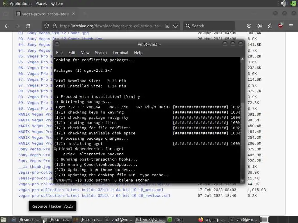The width and height of the screenshot is (298, 223).
Task: Click the Firefox sidebar toggle icon
Action: [x=6, y=14]
